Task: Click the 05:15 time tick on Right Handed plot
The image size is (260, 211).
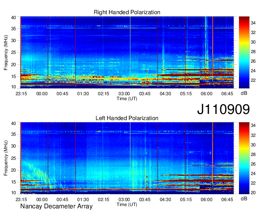Action: [x=186, y=94]
